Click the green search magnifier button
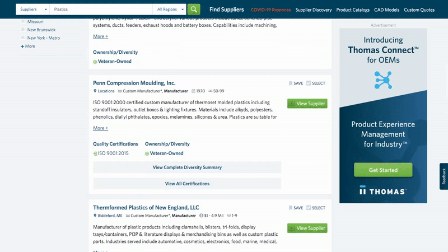Screen dimensions: 448x252 tap(193, 10)
